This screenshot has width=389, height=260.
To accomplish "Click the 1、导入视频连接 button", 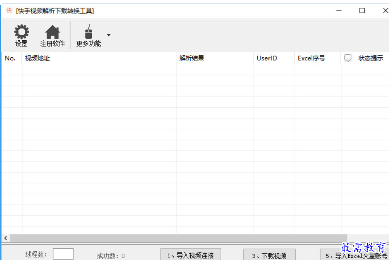I will click(190, 254).
